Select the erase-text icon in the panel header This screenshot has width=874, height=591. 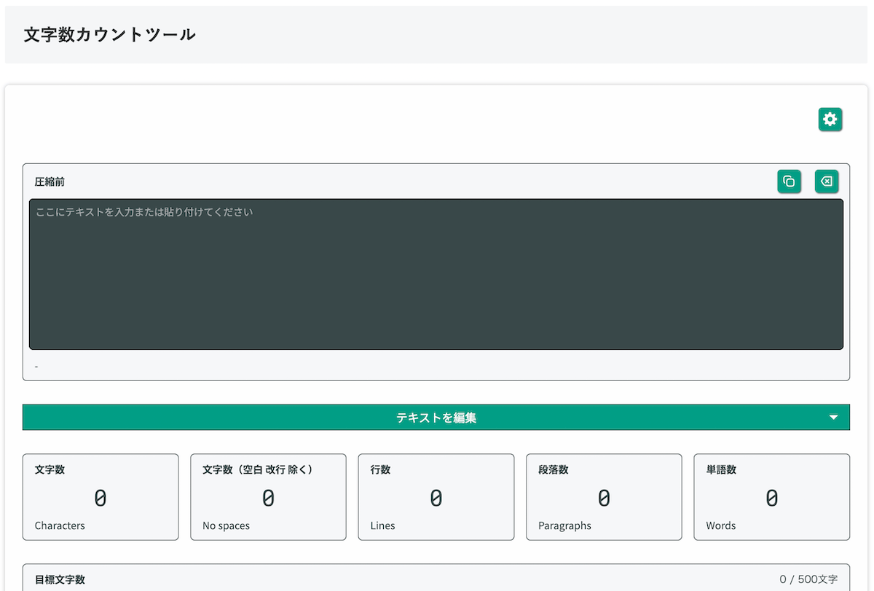pos(826,181)
